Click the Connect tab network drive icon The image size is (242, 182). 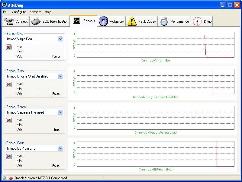9,22
